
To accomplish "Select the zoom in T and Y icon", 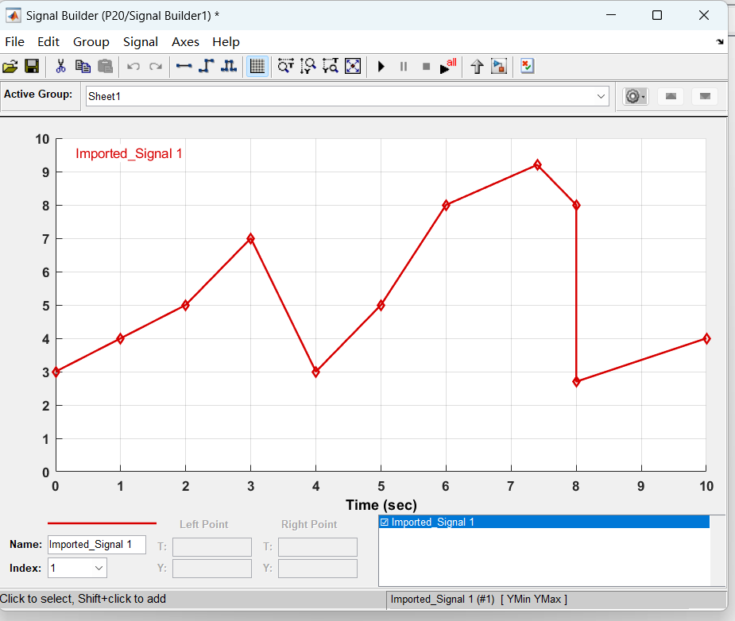I will tap(331, 67).
